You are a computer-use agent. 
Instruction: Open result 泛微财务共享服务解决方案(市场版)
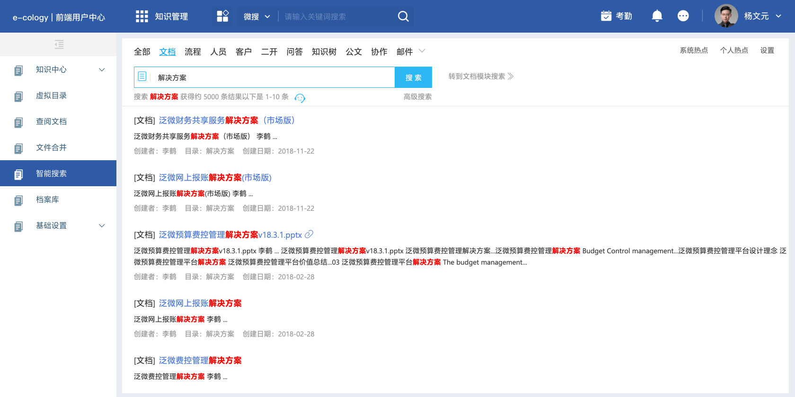coord(227,121)
